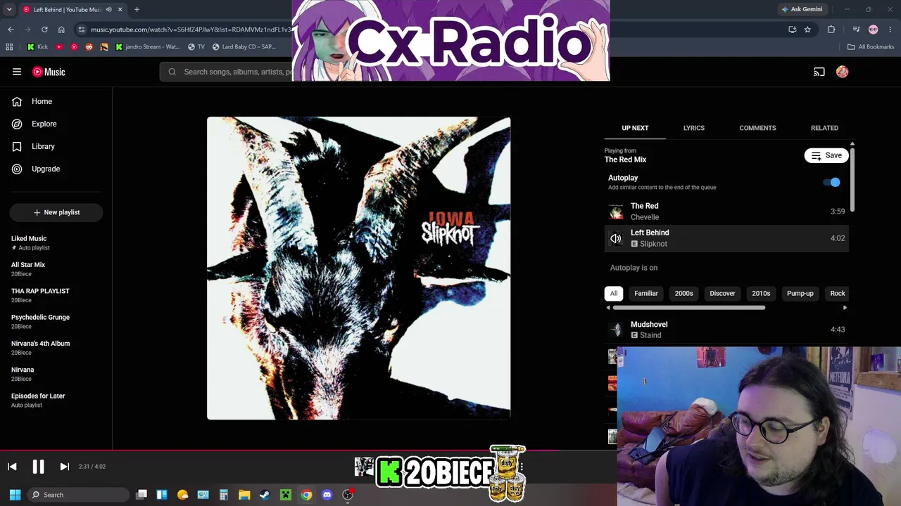The width and height of the screenshot is (901, 506).
Task: Open the YouTube bookmark icon
Action: (x=59, y=47)
